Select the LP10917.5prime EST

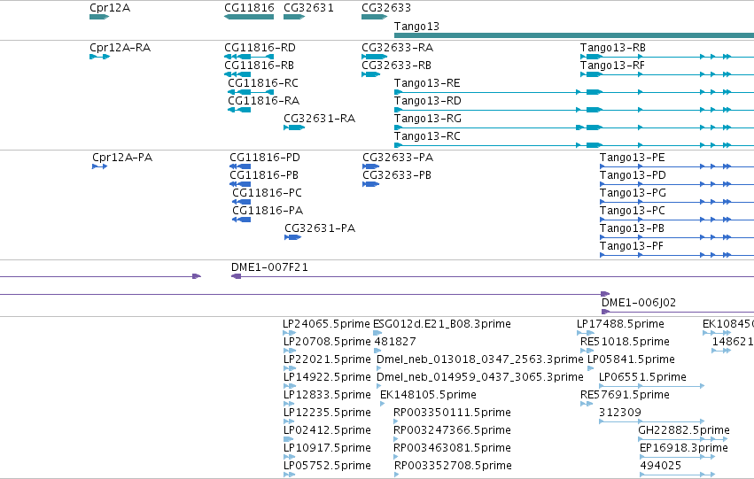[289, 458]
